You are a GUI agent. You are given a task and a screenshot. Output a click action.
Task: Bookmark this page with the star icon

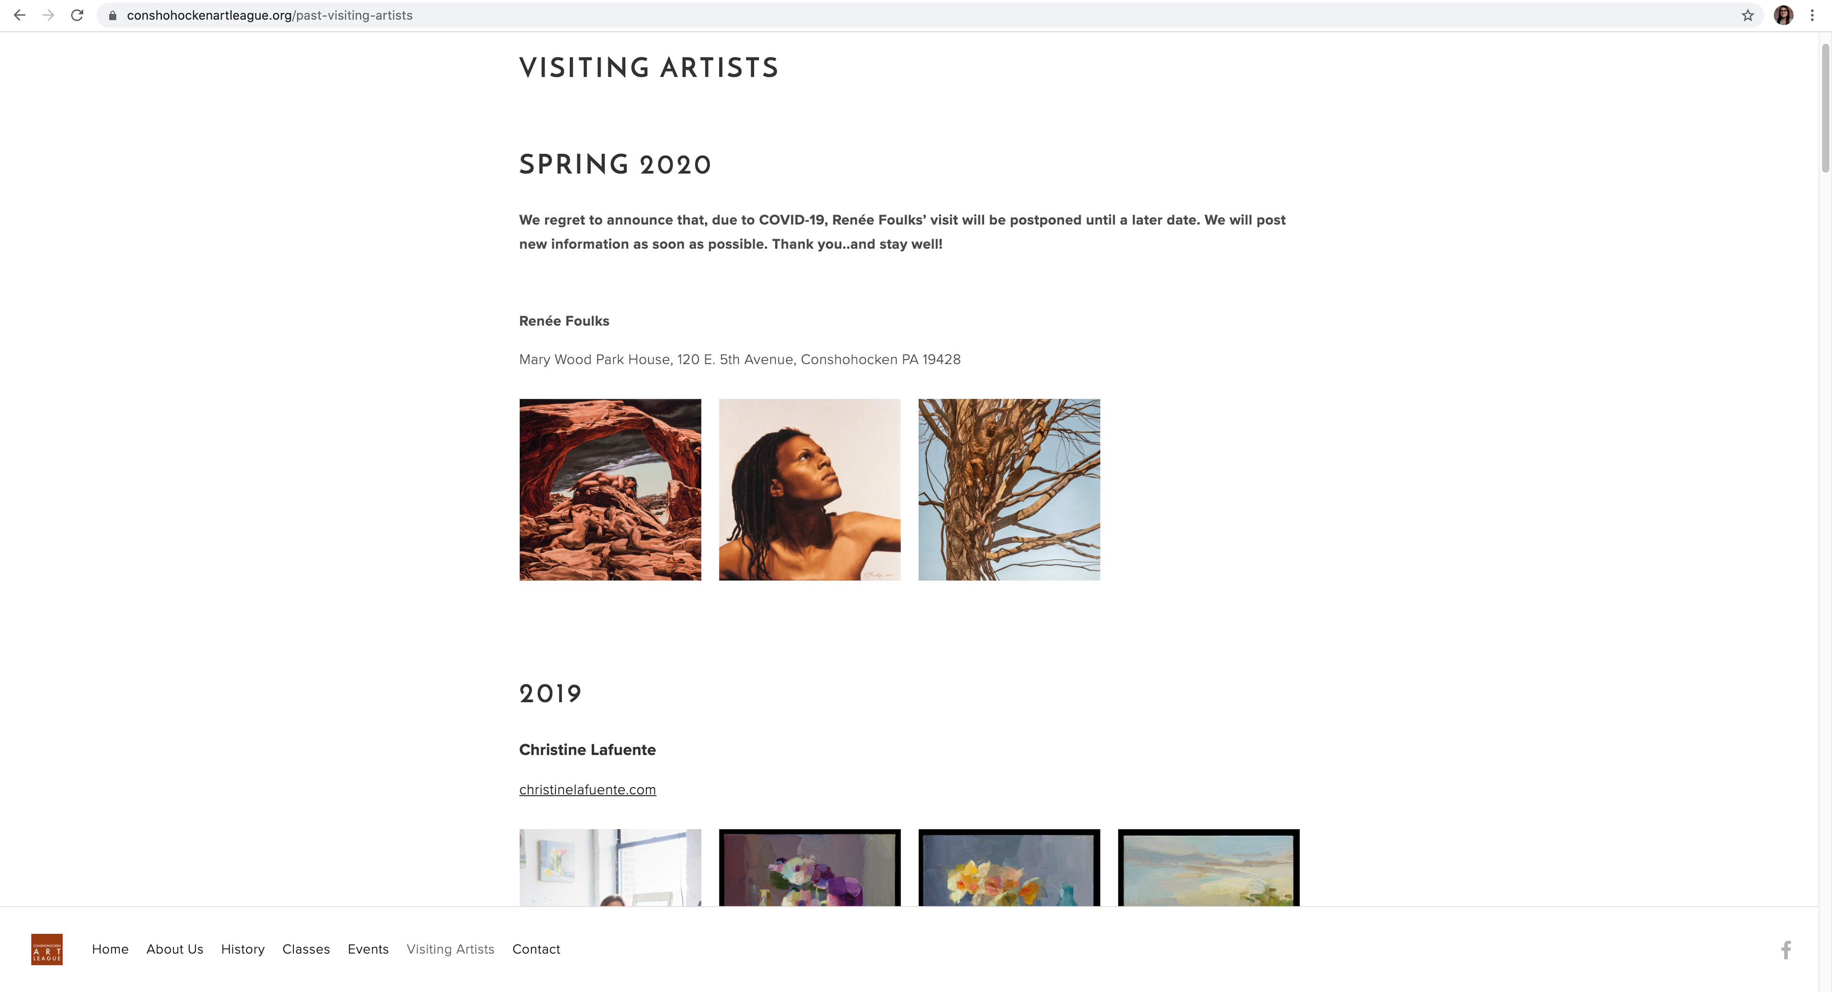tap(1748, 15)
